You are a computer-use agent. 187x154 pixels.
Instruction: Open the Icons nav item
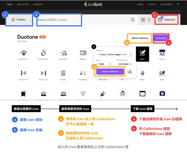point(10,4)
